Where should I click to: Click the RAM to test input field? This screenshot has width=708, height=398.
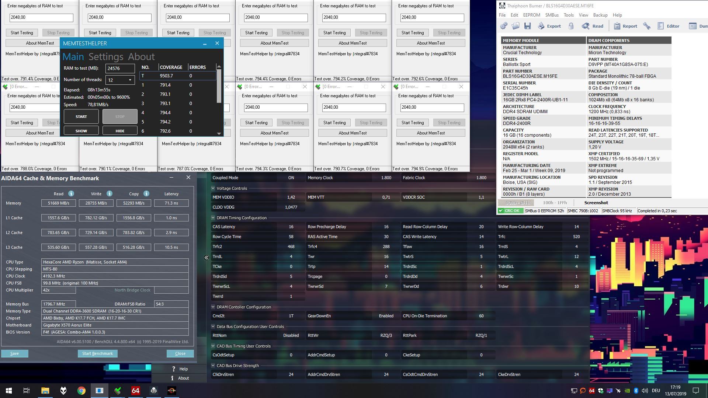click(x=120, y=68)
